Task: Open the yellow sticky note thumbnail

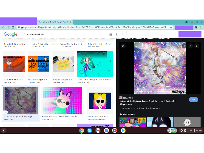Action: [x=63, y=64]
